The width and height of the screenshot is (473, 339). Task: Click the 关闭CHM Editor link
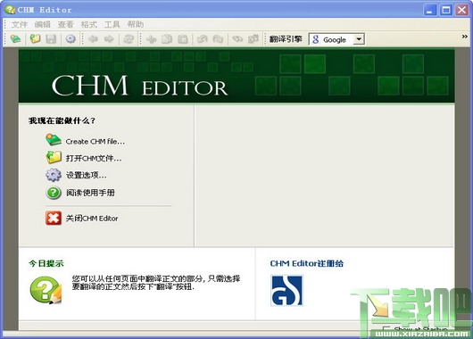click(92, 219)
